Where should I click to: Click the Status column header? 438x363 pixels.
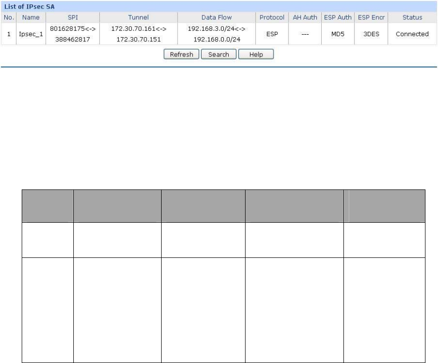click(x=412, y=17)
